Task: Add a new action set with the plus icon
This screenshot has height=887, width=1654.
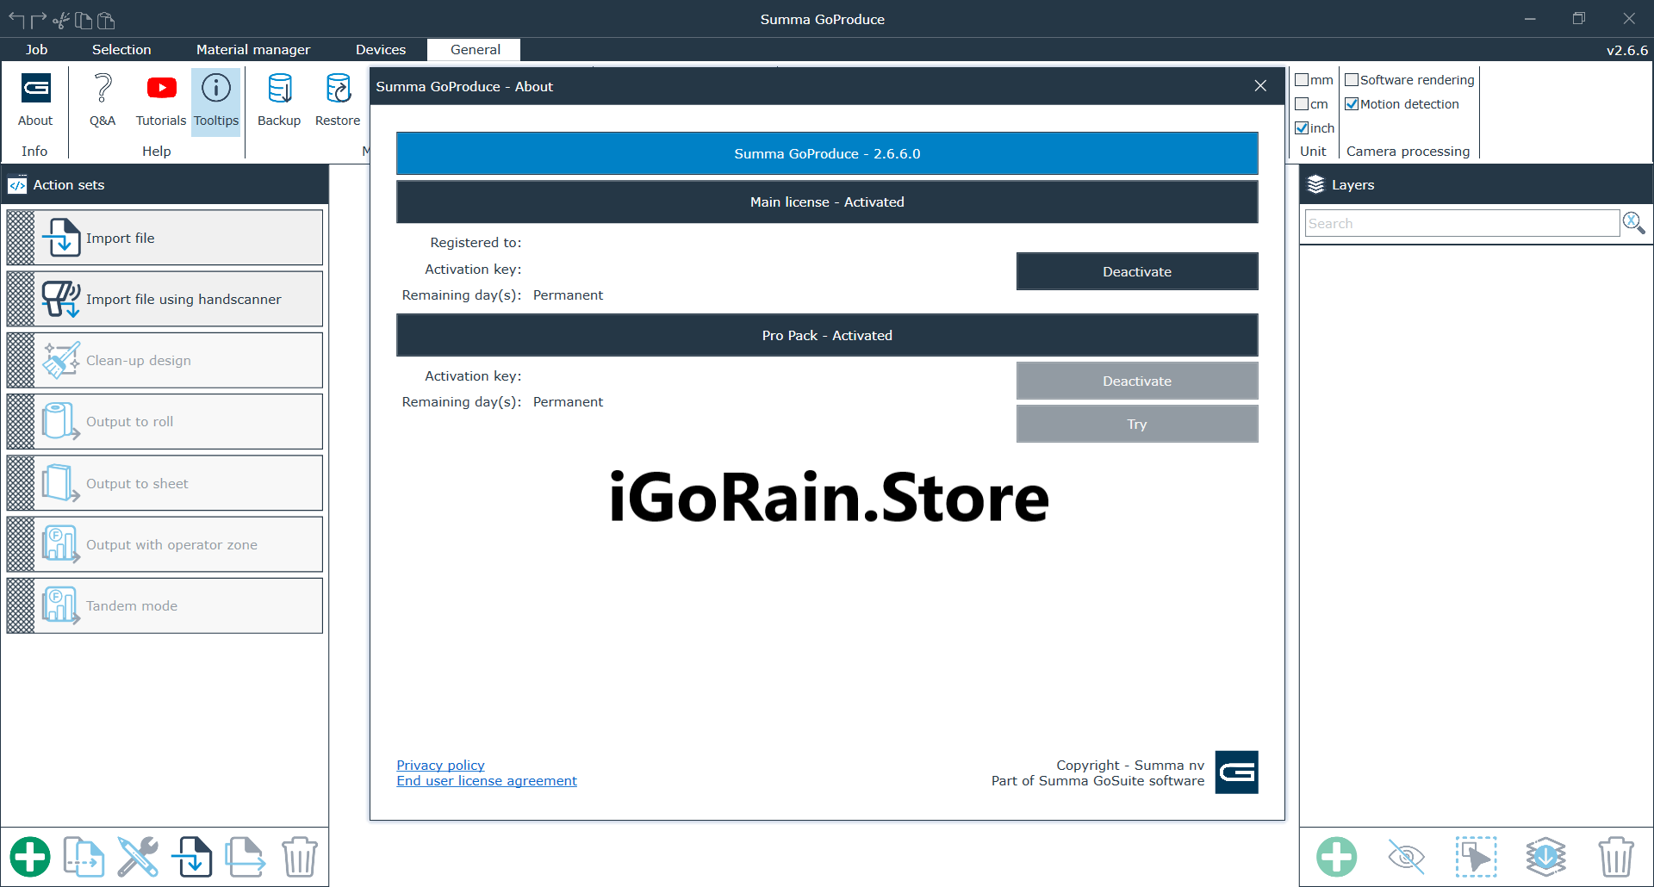Action: pyautogui.click(x=30, y=856)
